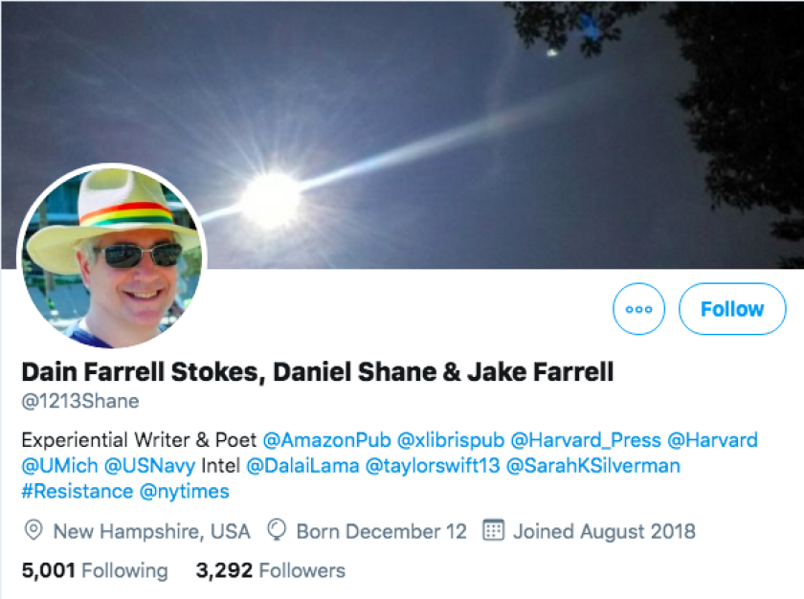Open the three-dot more options button

point(638,309)
